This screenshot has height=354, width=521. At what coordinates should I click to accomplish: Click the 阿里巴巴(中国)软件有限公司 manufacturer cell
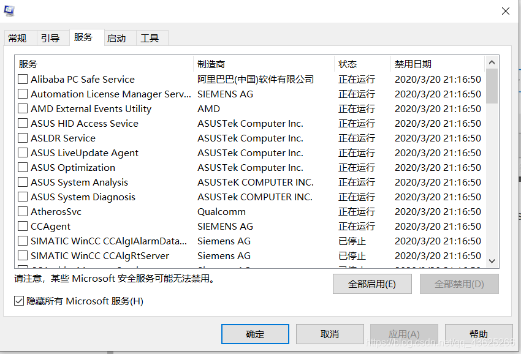[256, 80]
